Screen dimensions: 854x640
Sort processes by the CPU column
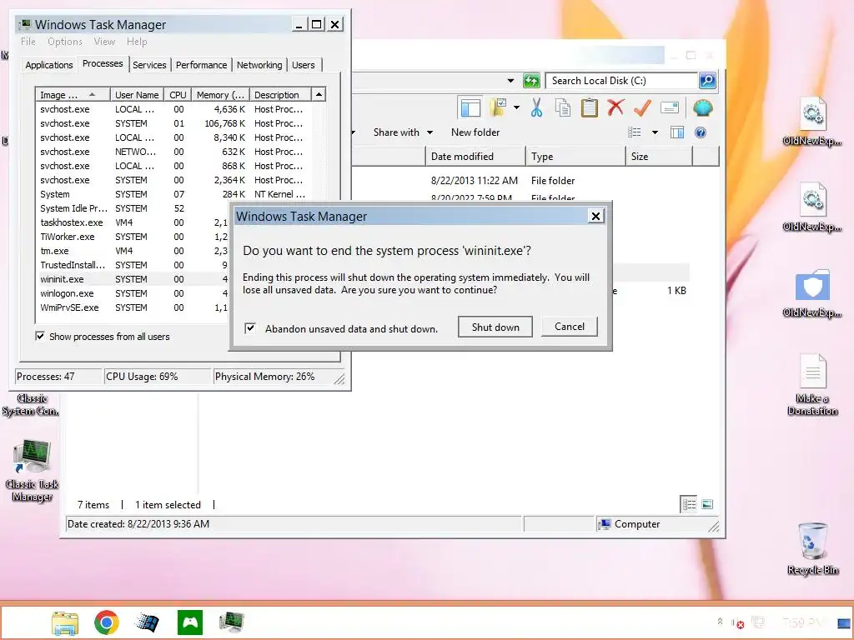[x=178, y=95]
